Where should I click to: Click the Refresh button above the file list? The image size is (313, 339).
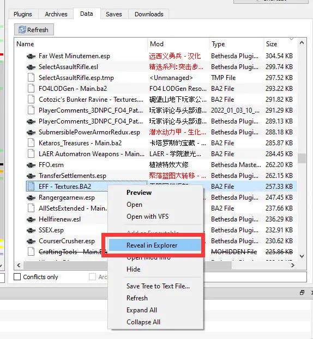34,29
